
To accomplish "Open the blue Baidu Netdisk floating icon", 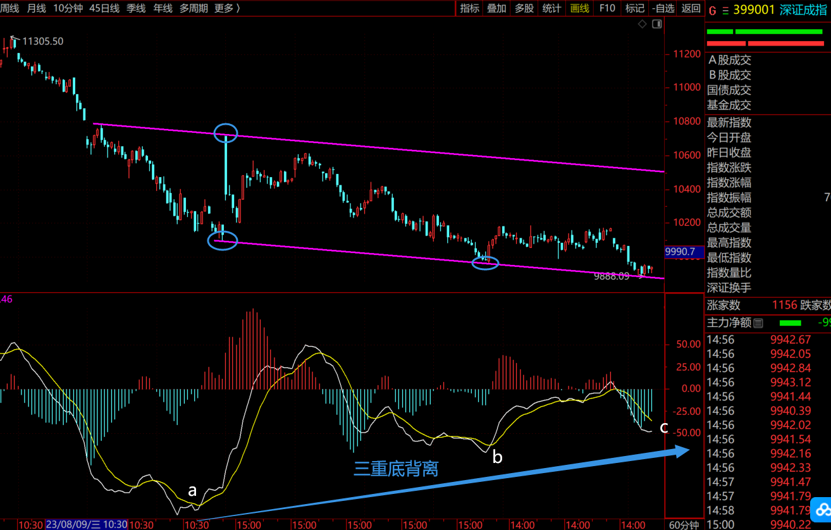I will tap(822, 508).
